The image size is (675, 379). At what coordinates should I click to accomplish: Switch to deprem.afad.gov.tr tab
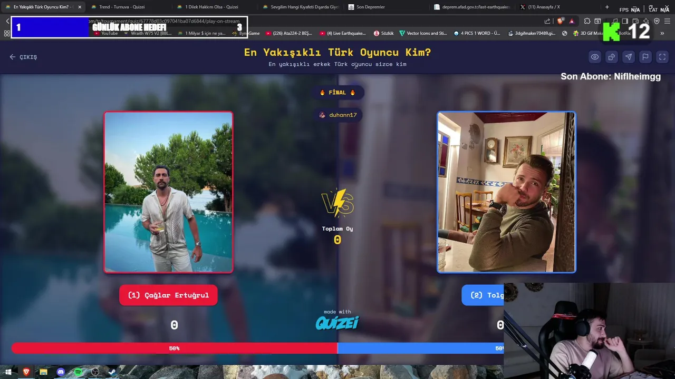click(x=472, y=7)
